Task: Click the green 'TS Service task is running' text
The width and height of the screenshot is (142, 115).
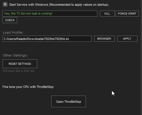Action: click(28, 13)
